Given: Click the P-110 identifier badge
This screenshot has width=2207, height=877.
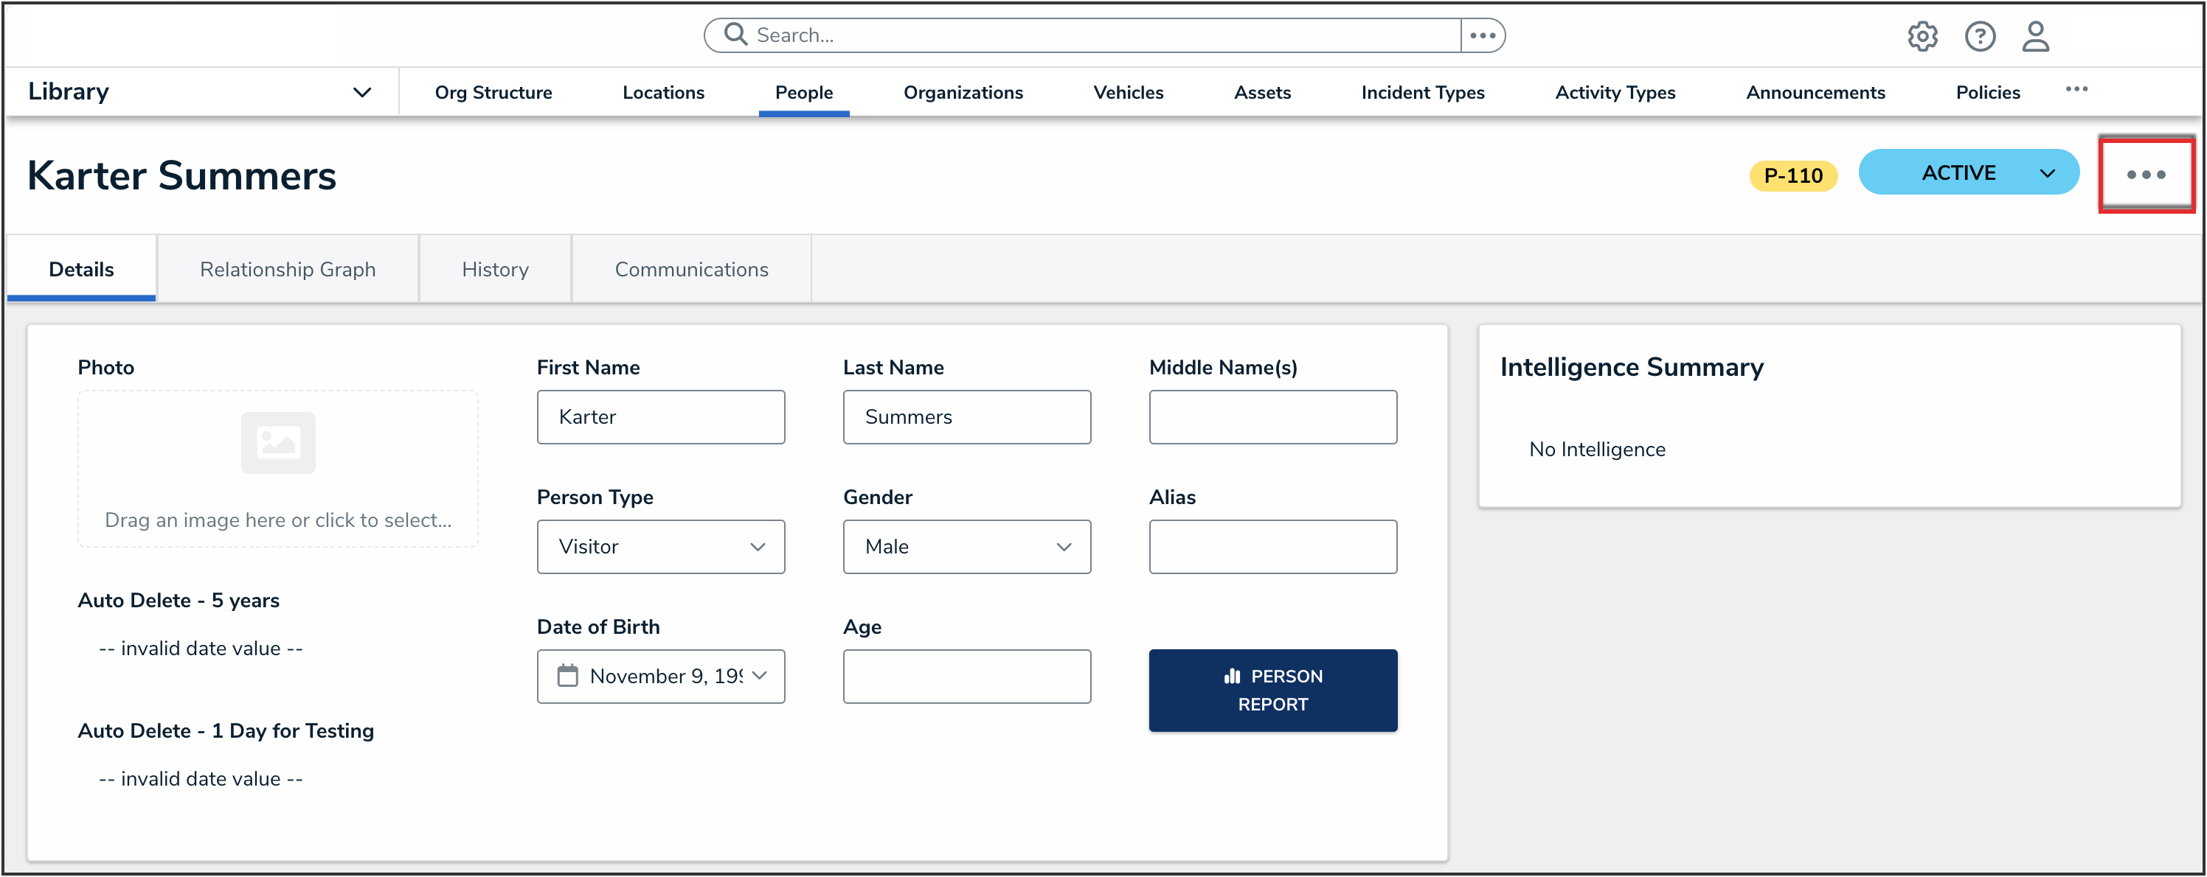Looking at the screenshot, I should [x=1792, y=175].
